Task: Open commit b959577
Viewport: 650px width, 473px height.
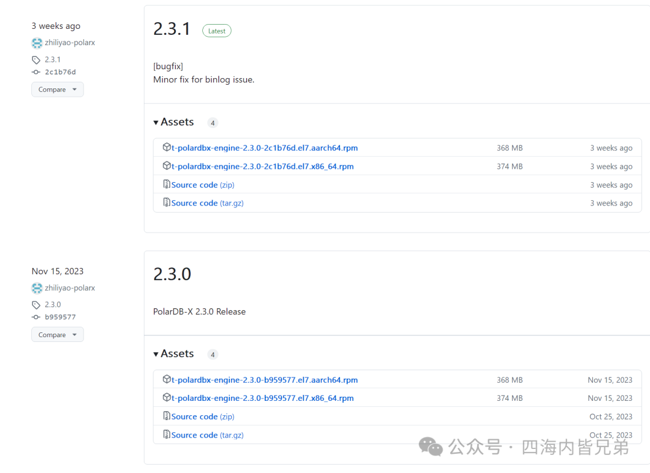Action: click(60, 317)
